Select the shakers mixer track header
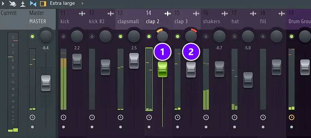 pyautogui.click(x=215, y=19)
